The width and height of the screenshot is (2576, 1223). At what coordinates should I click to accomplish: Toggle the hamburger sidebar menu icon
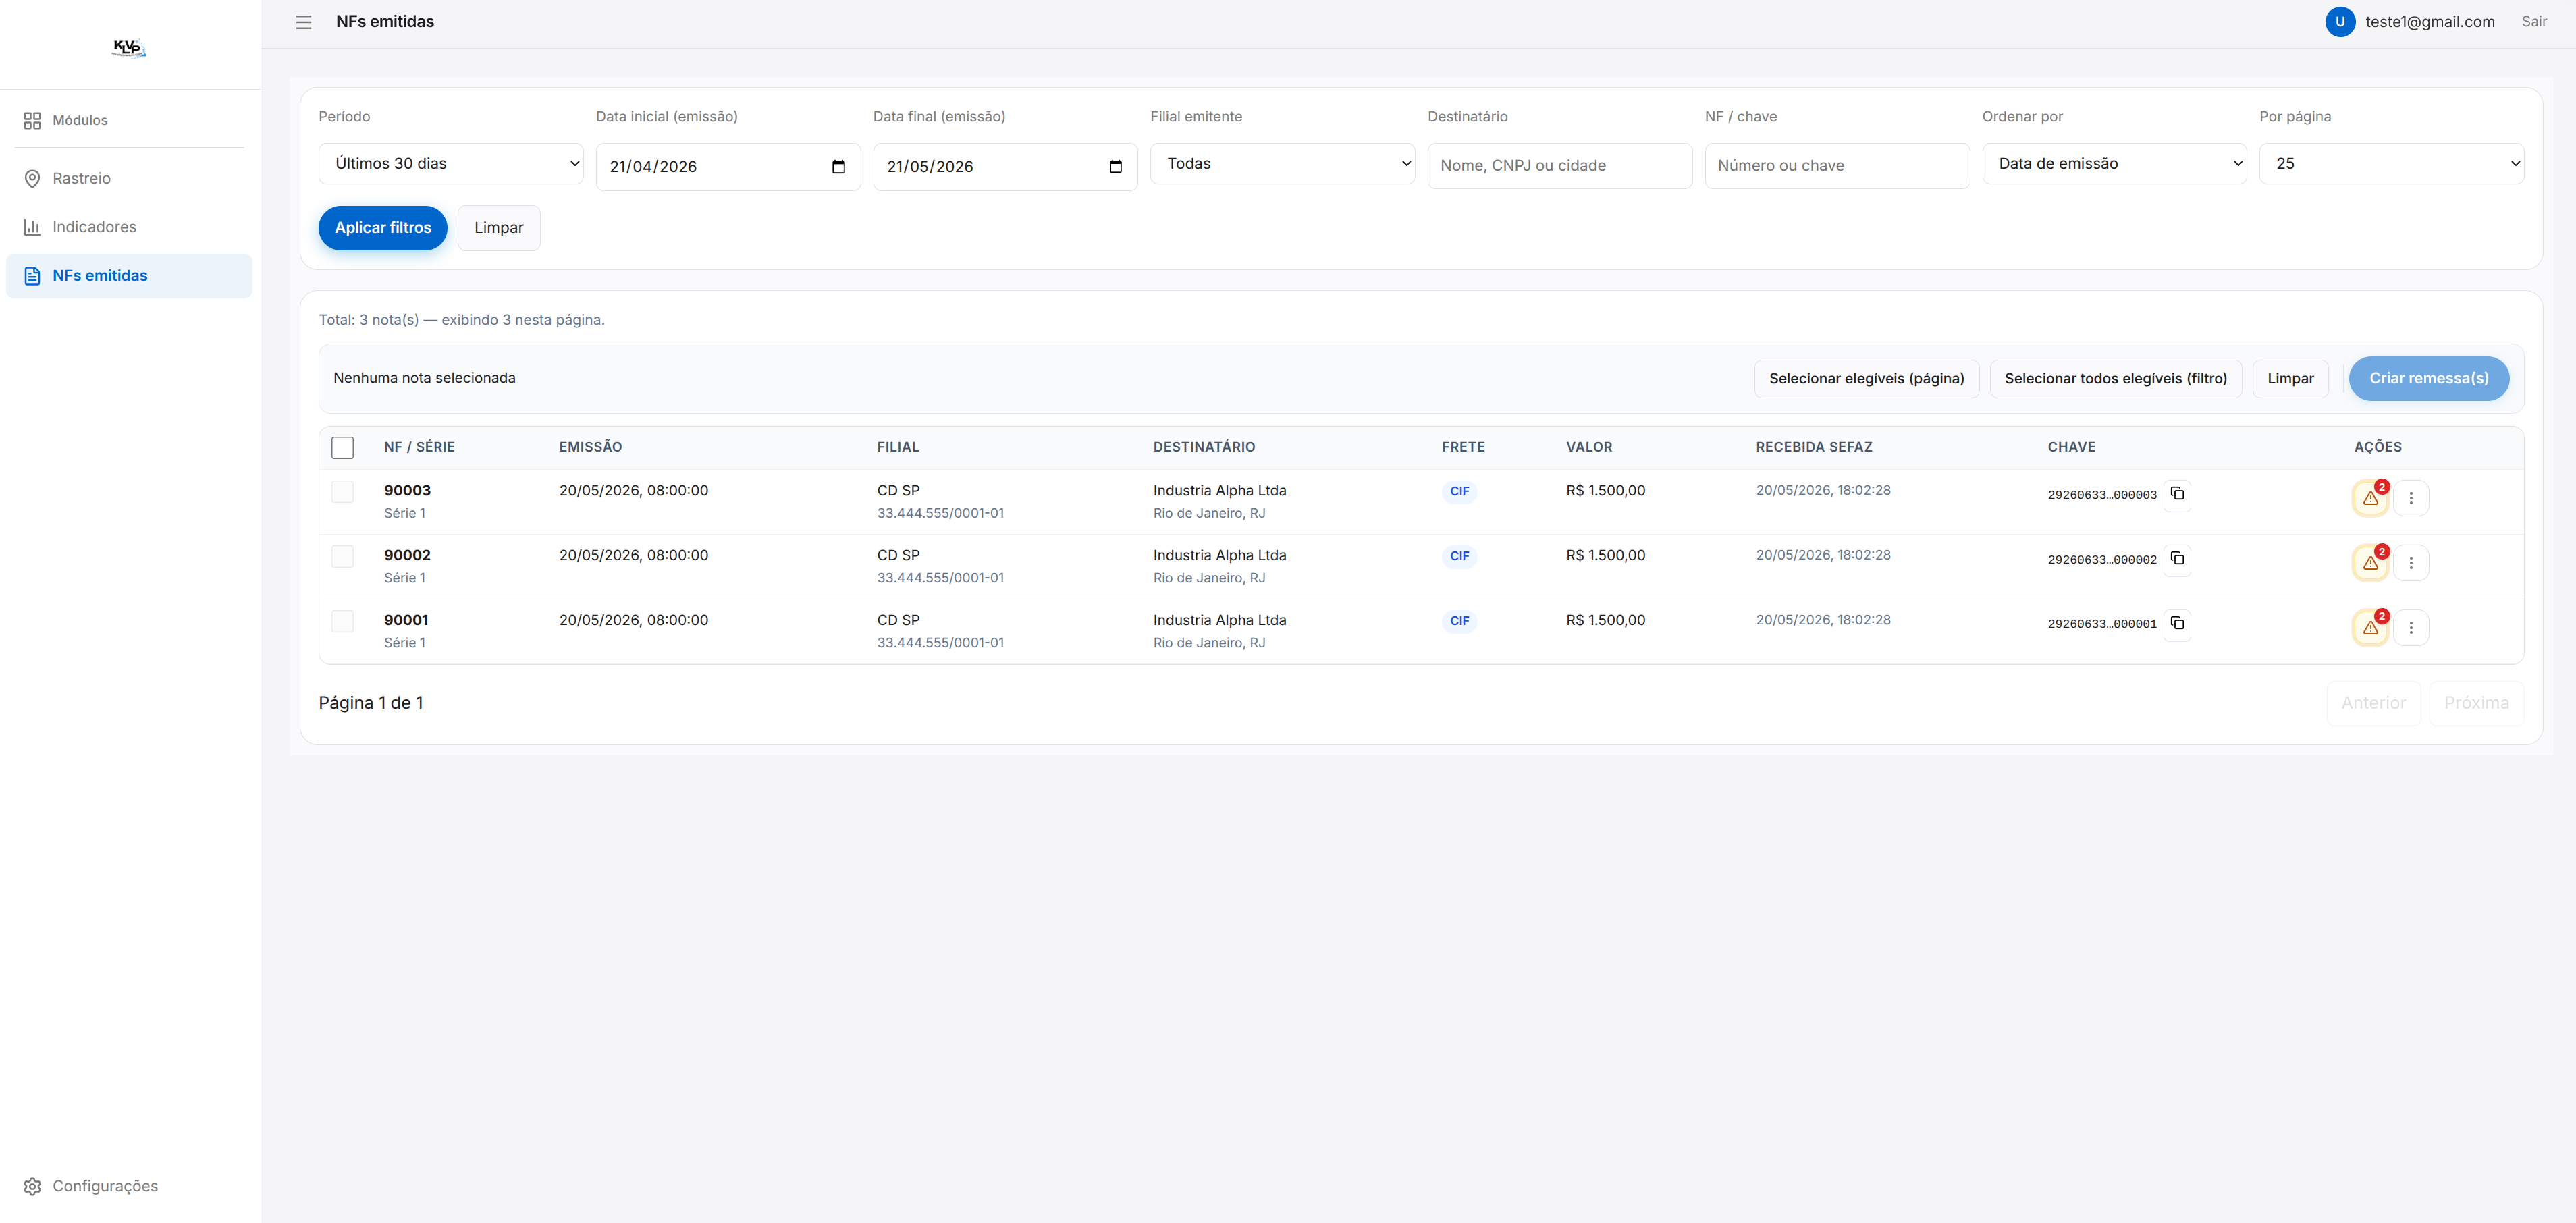click(x=304, y=22)
